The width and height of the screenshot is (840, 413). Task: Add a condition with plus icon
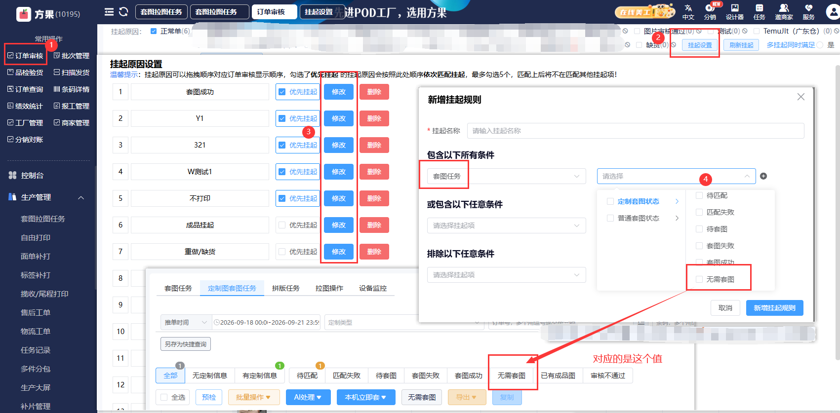pos(763,176)
